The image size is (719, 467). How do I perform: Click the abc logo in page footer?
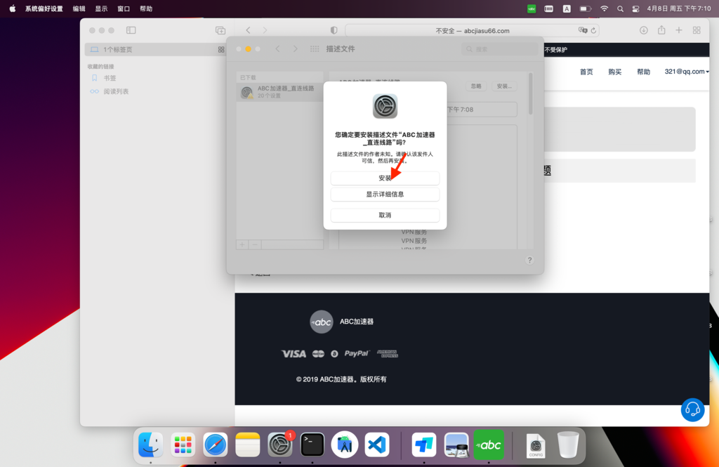[322, 322]
